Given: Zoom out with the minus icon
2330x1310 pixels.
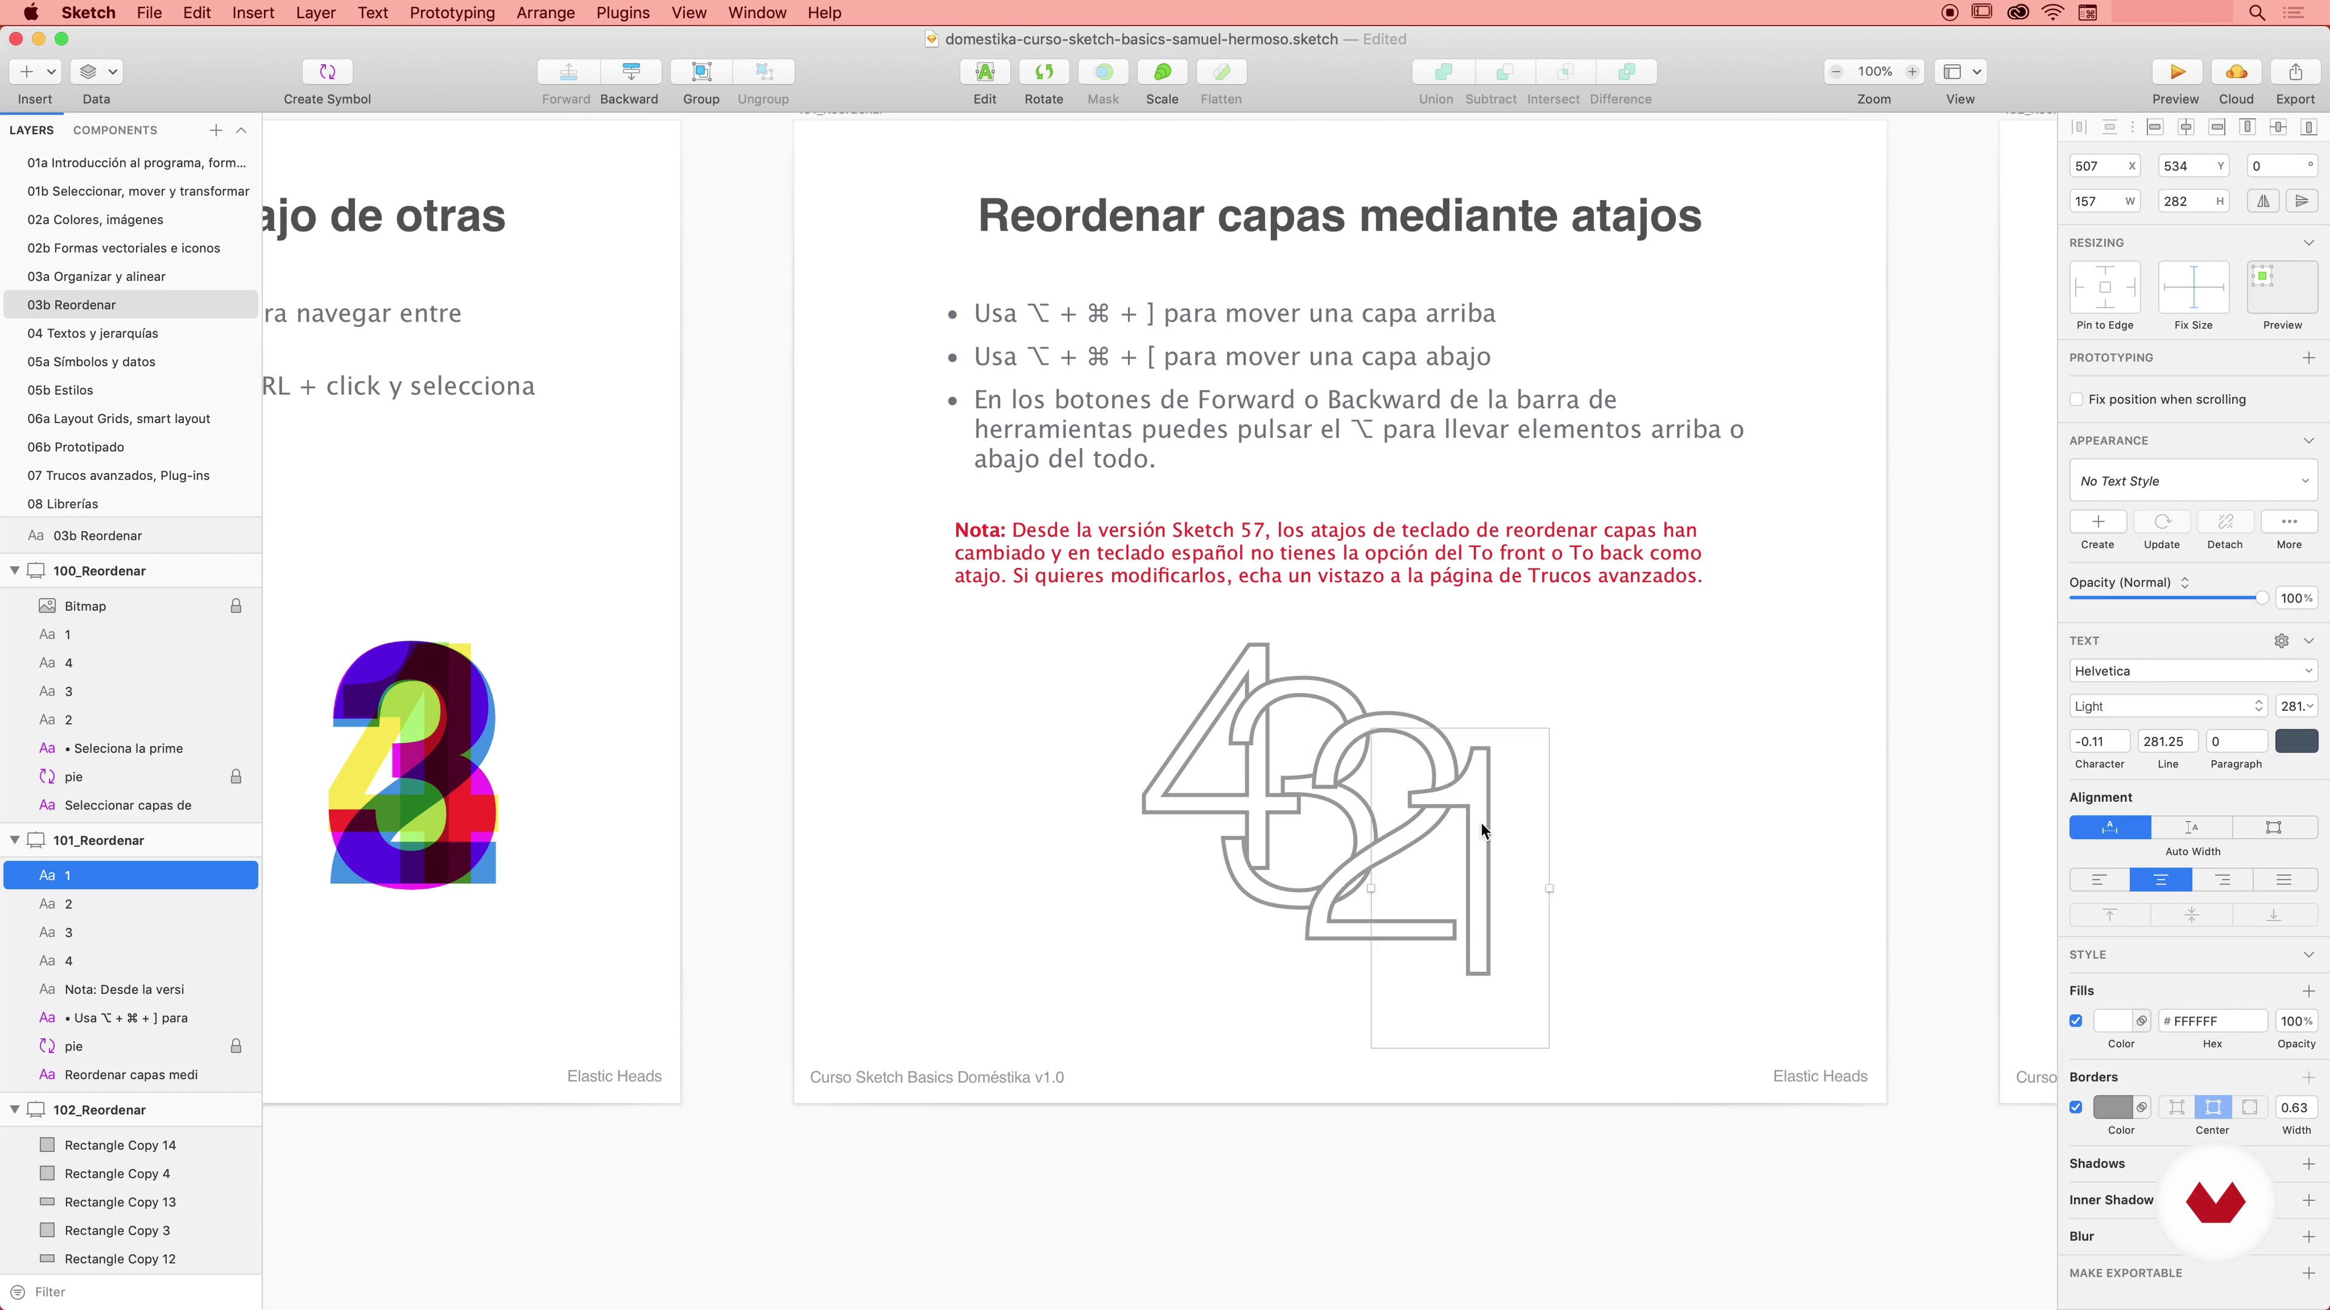Looking at the screenshot, I should (1836, 72).
